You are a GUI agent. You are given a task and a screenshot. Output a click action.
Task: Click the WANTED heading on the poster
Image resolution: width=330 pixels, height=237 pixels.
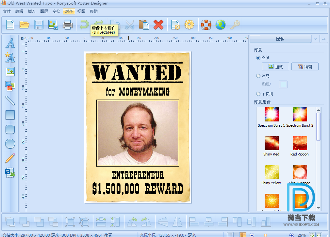tap(138, 72)
